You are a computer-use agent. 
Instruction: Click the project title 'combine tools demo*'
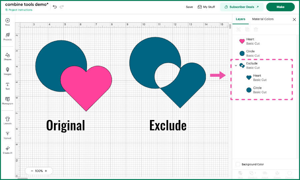27,4
